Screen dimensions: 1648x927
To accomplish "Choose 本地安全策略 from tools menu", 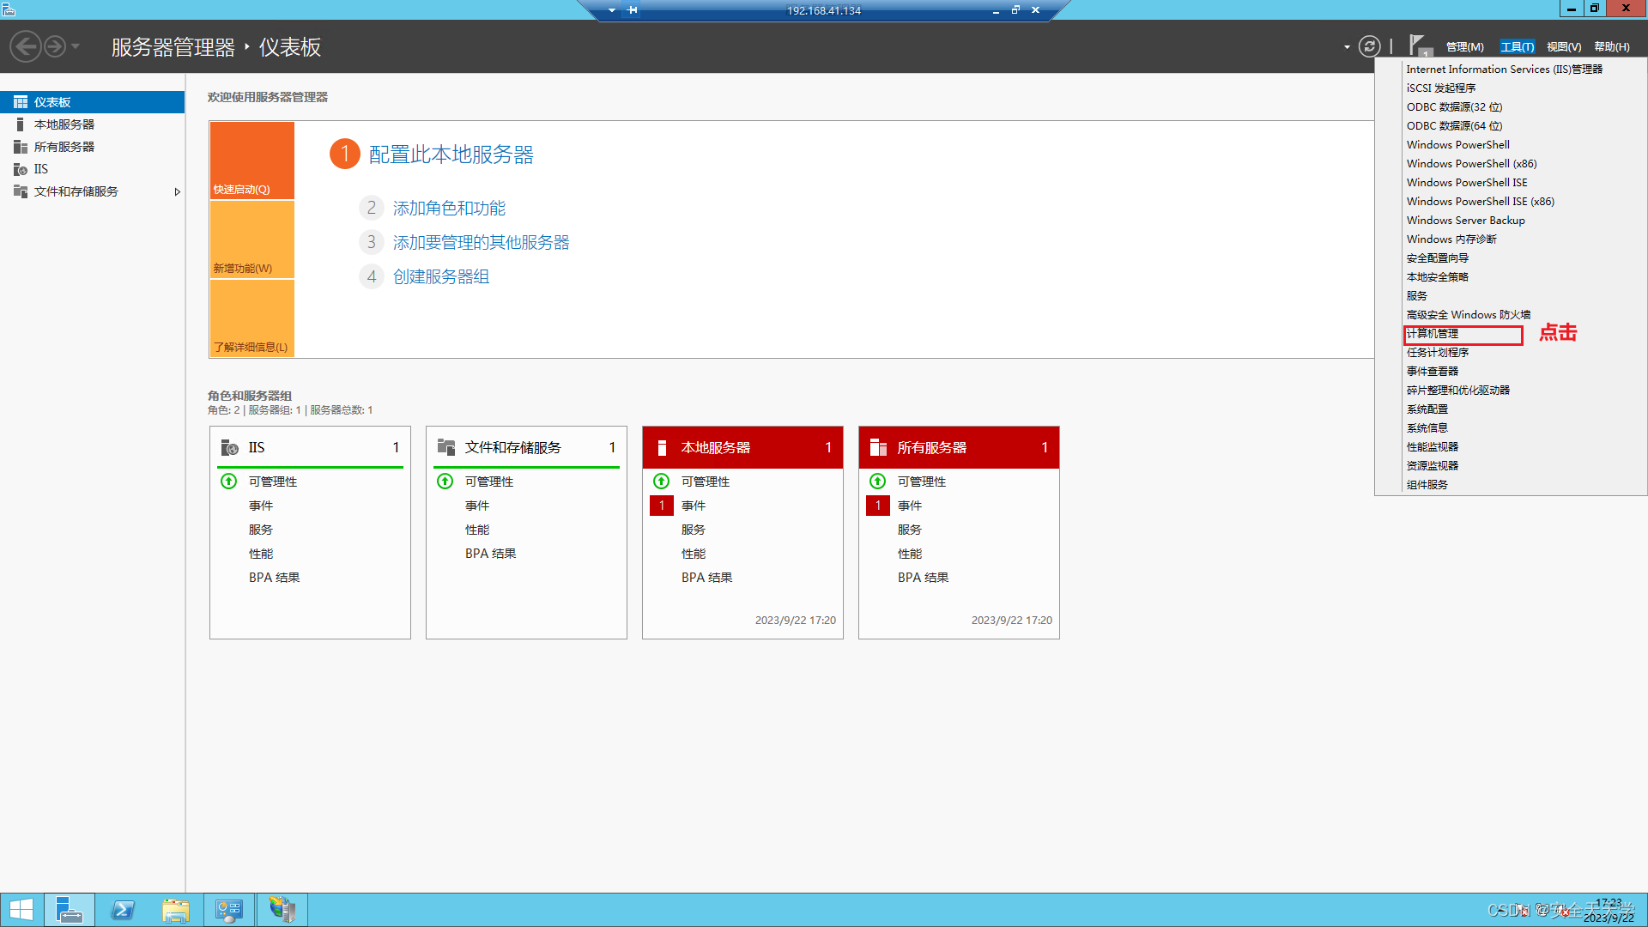I will (x=1438, y=277).
